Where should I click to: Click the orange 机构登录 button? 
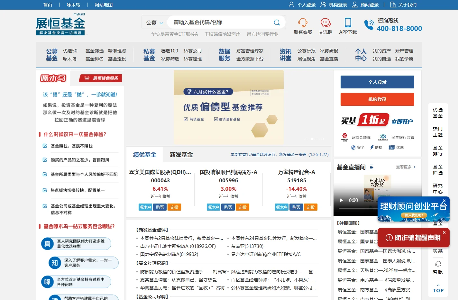point(377,99)
